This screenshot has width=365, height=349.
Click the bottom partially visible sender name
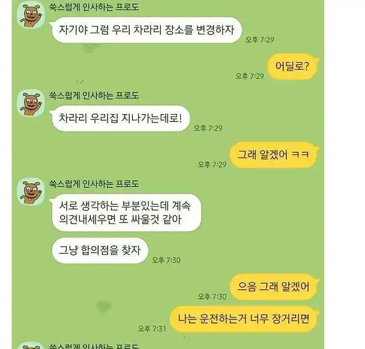(94, 346)
